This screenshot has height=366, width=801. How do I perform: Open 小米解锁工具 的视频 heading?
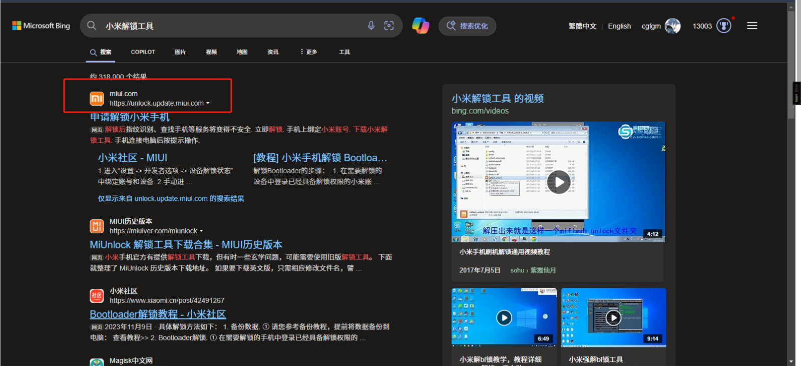click(x=498, y=99)
